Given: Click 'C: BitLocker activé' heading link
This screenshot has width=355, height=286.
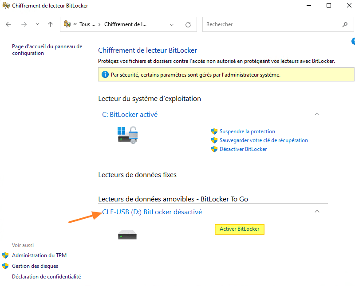Looking at the screenshot, I should tap(130, 115).
